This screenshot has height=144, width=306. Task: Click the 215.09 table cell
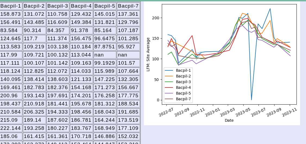(11, 120)
